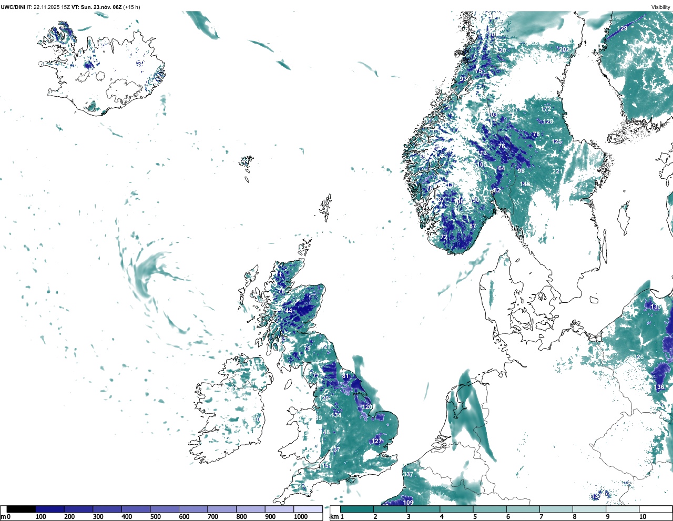
Task: Click the dark teal 1–2 km legend swatch
Action: tap(357, 509)
